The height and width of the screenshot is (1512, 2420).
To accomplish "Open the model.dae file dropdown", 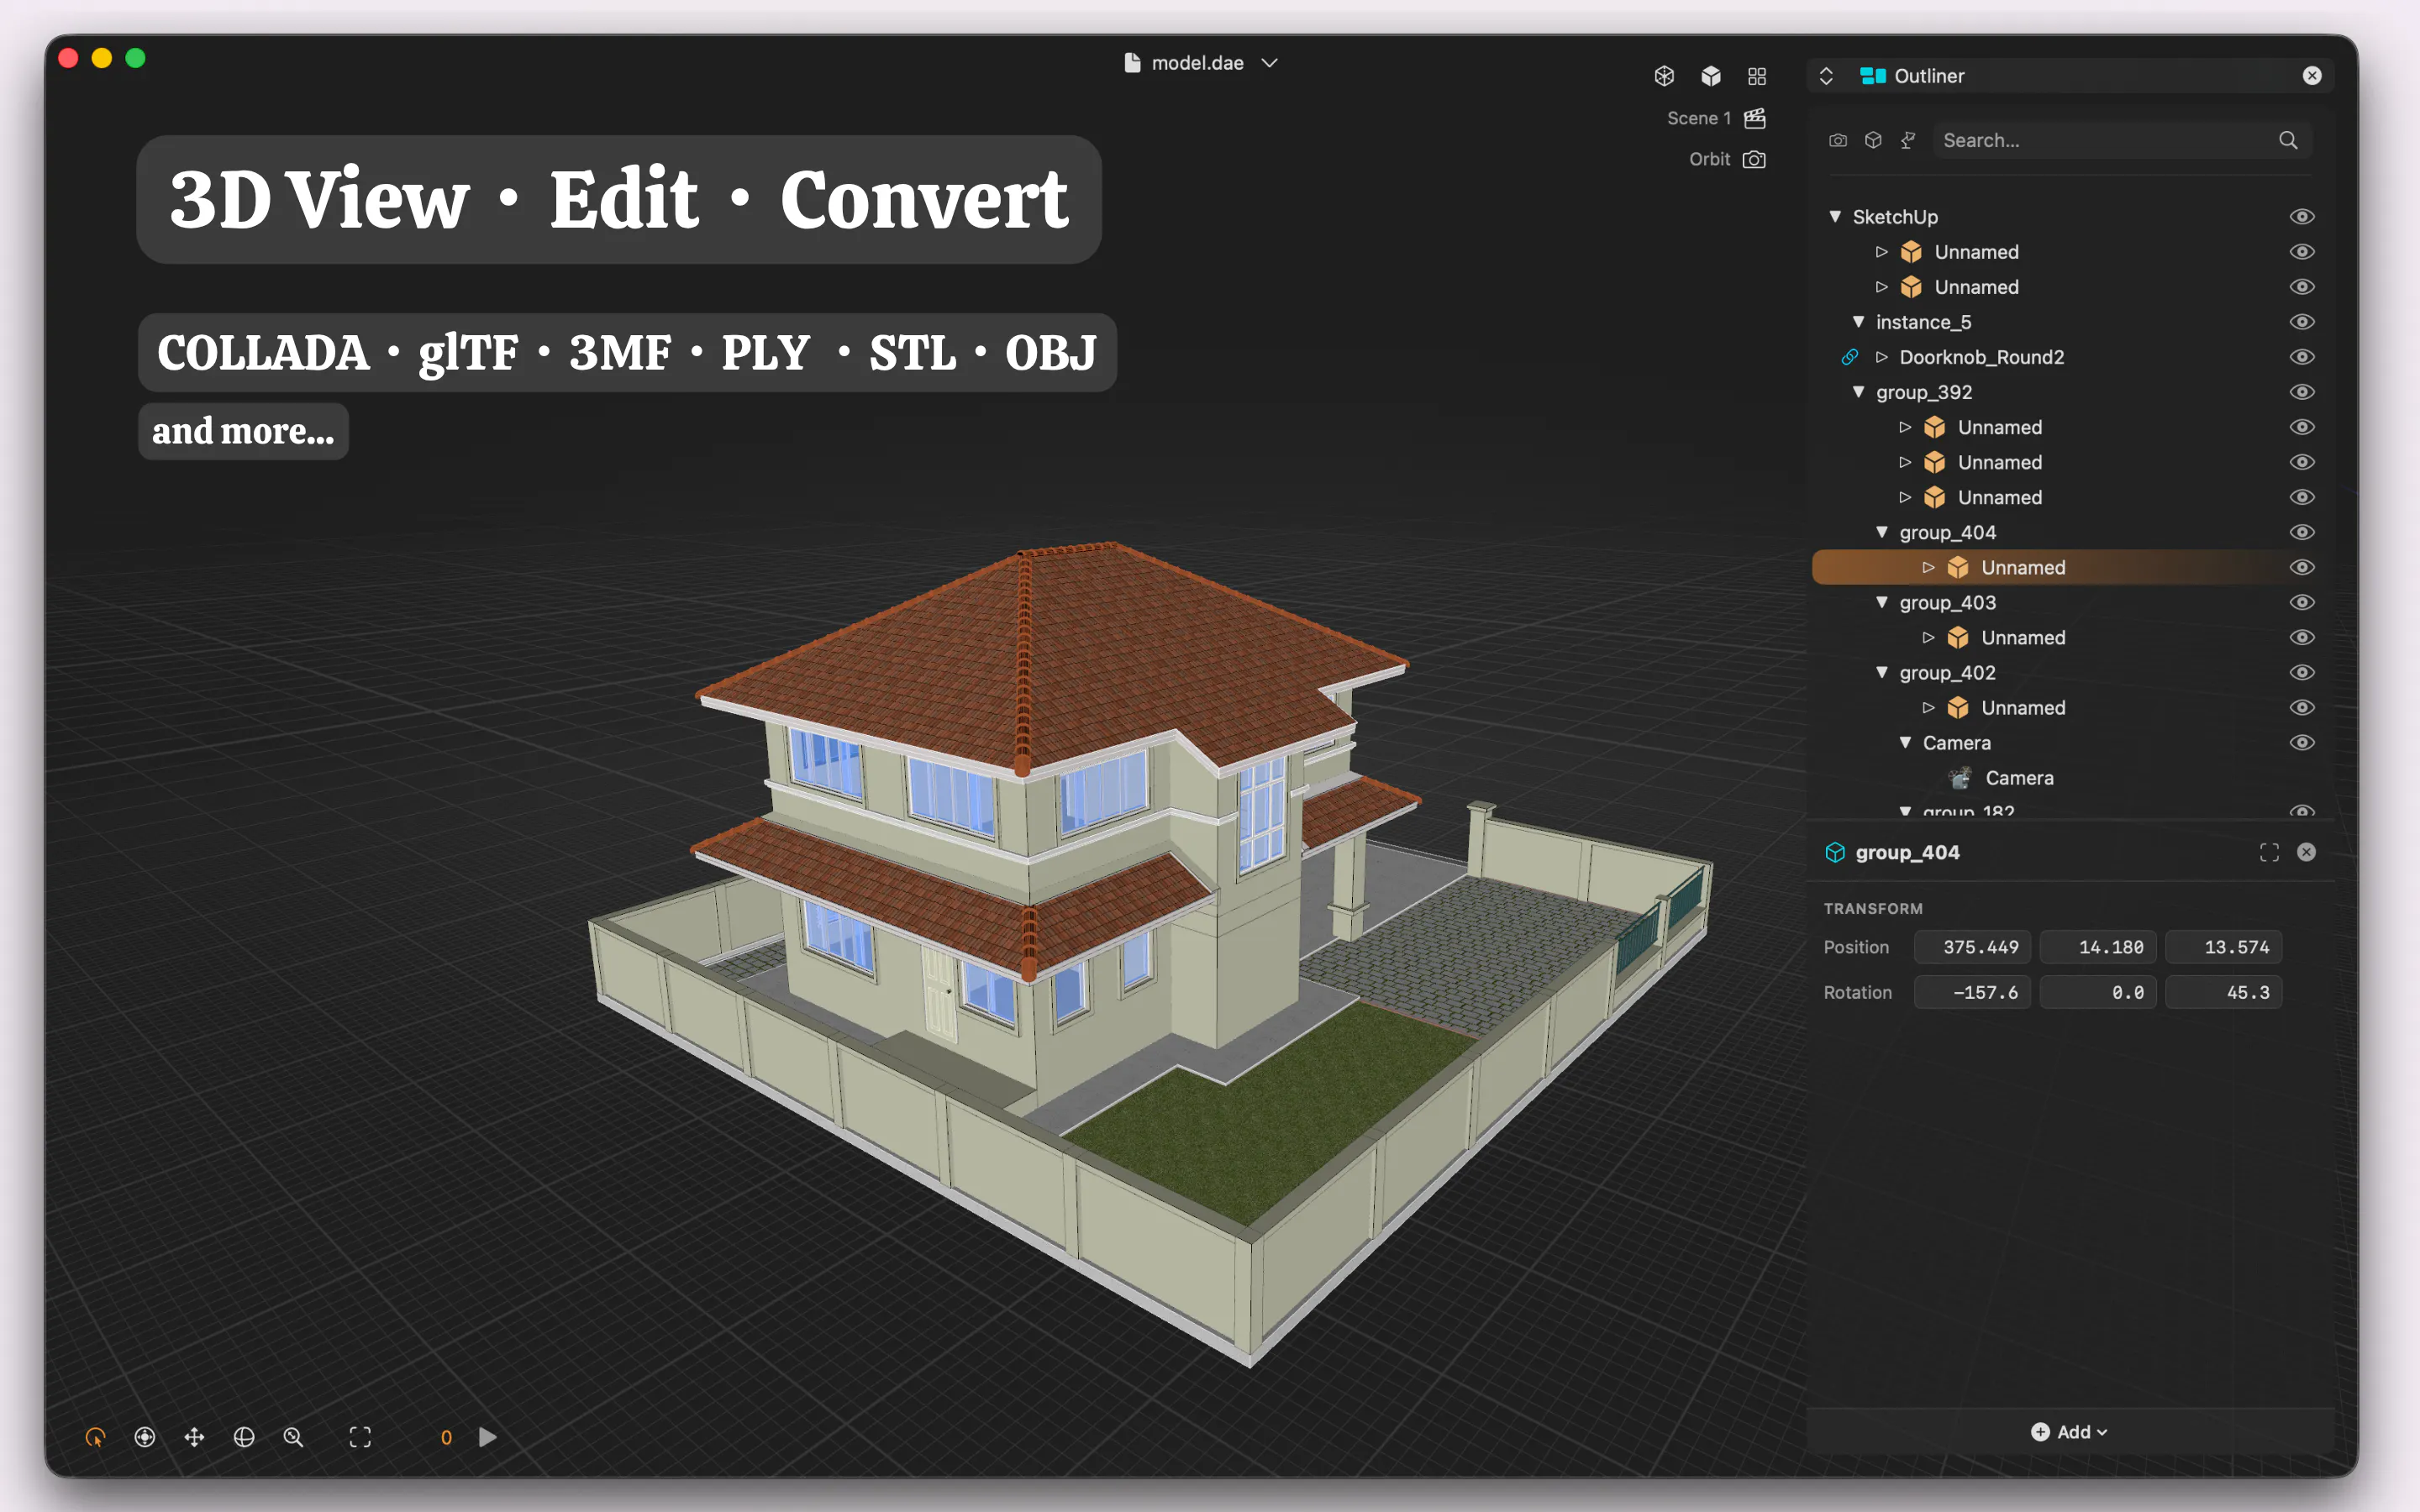I will (x=1270, y=63).
